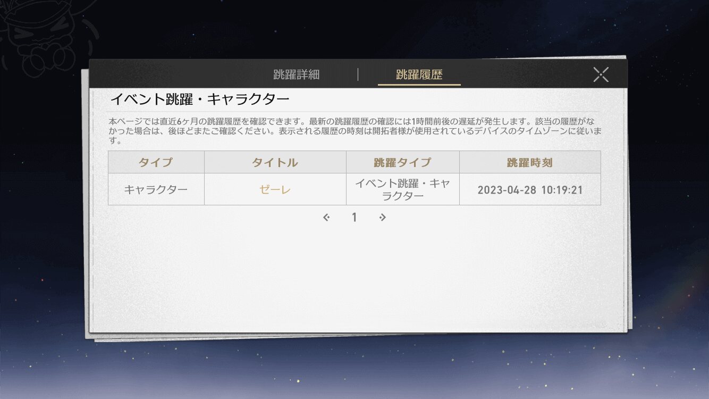Click the 跳躍タイプ column header

click(x=403, y=162)
